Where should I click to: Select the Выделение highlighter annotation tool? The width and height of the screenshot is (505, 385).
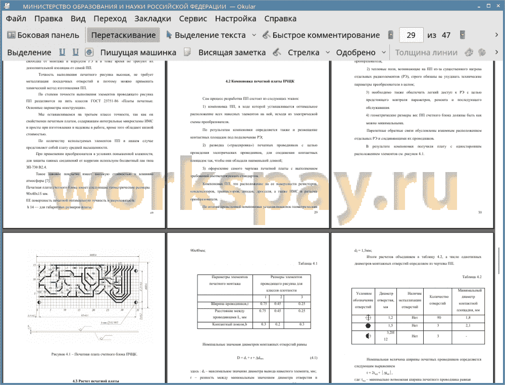pyautogui.click(x=29, y=52)
